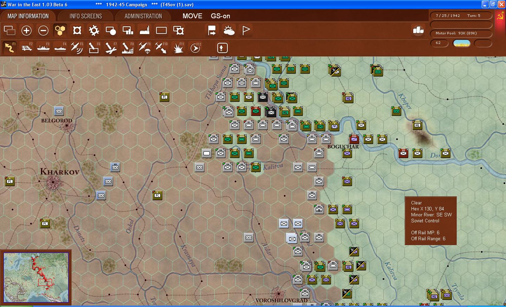Click 'Minor River: SE SW' tooltip line
506x307 pixels.
pos(432,215)
